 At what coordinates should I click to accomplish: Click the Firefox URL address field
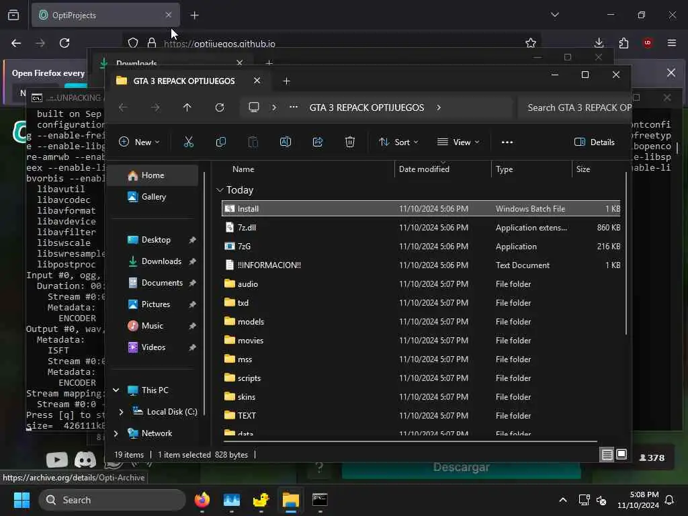tap(333, 43)
